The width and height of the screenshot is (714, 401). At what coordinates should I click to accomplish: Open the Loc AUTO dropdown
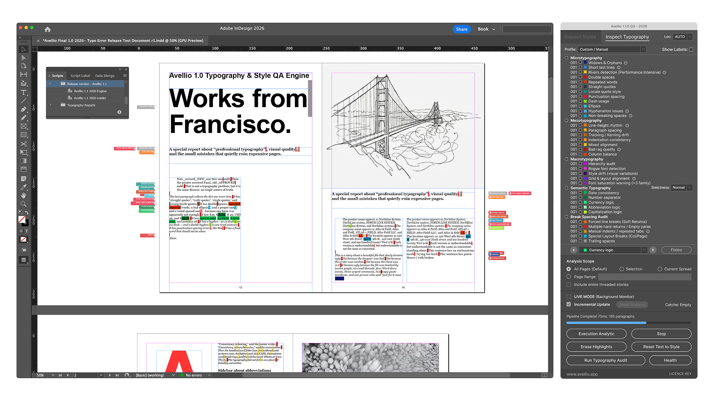click(x=683, y=37)
